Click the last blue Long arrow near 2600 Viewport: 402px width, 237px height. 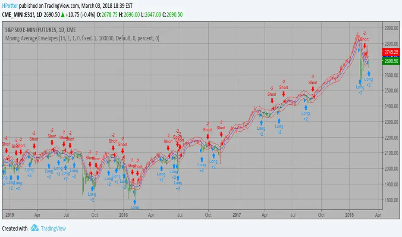(369, 74)
